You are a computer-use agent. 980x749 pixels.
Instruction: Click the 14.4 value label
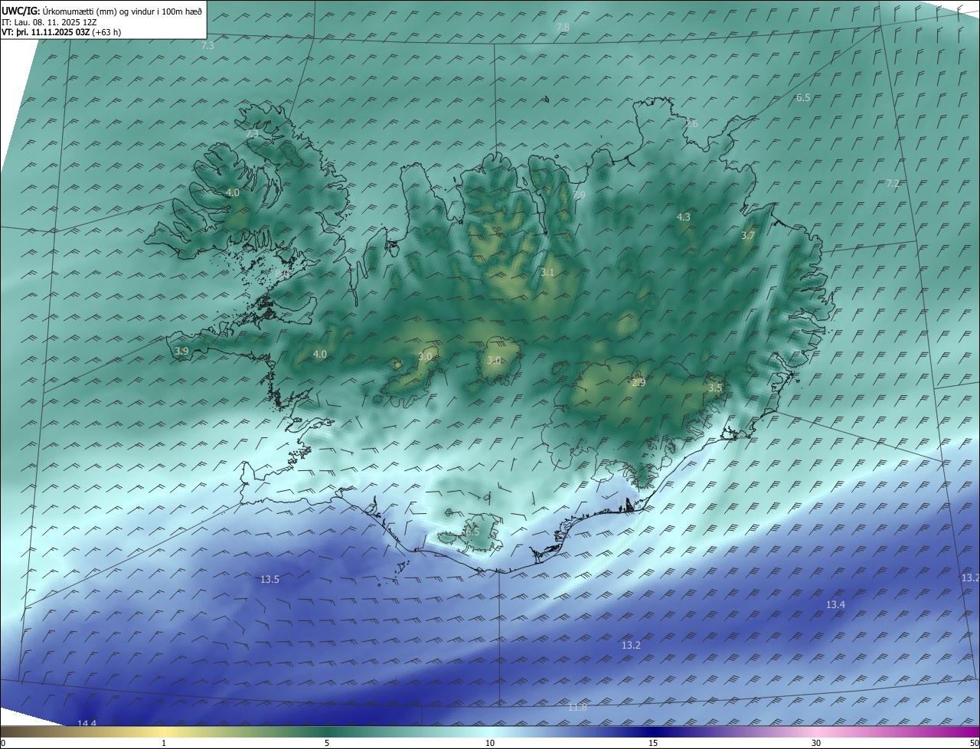pyautogui.click(x=87, y=724)
